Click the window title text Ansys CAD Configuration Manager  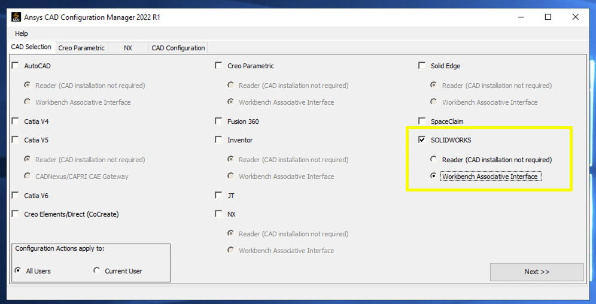92,17
